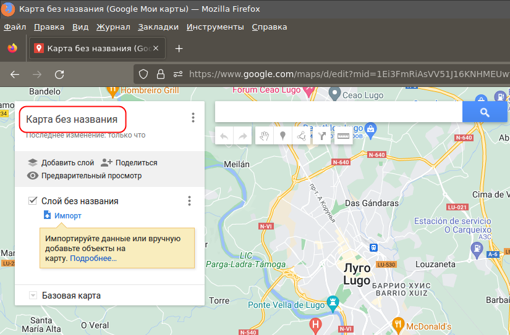Viewport: 510px width, 335px height.
Task: Click the 'Das Gándaras' map label
Action: coord(372,203)
